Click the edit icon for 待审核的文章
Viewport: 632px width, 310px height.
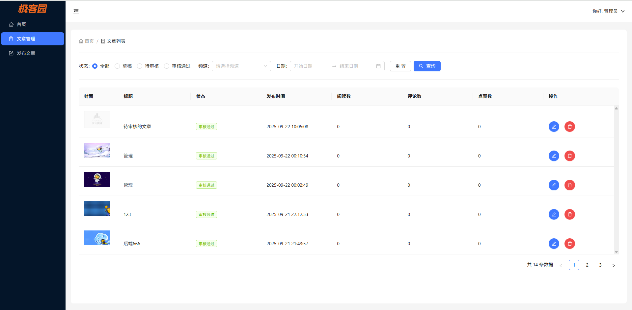554,127
